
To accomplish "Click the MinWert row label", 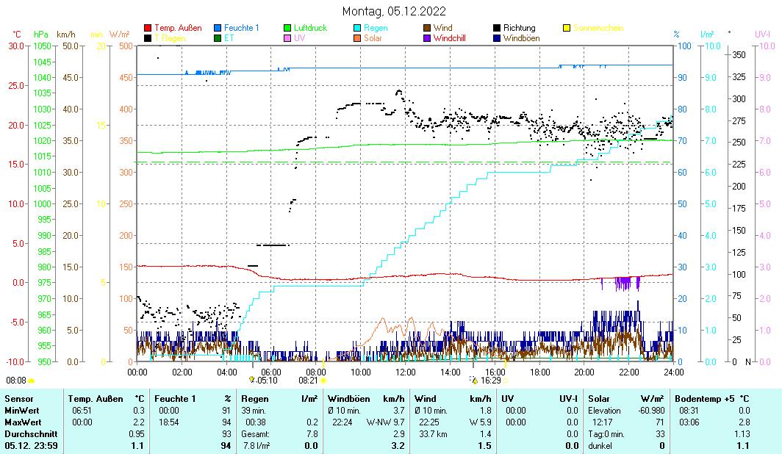I will click(22, 411).
